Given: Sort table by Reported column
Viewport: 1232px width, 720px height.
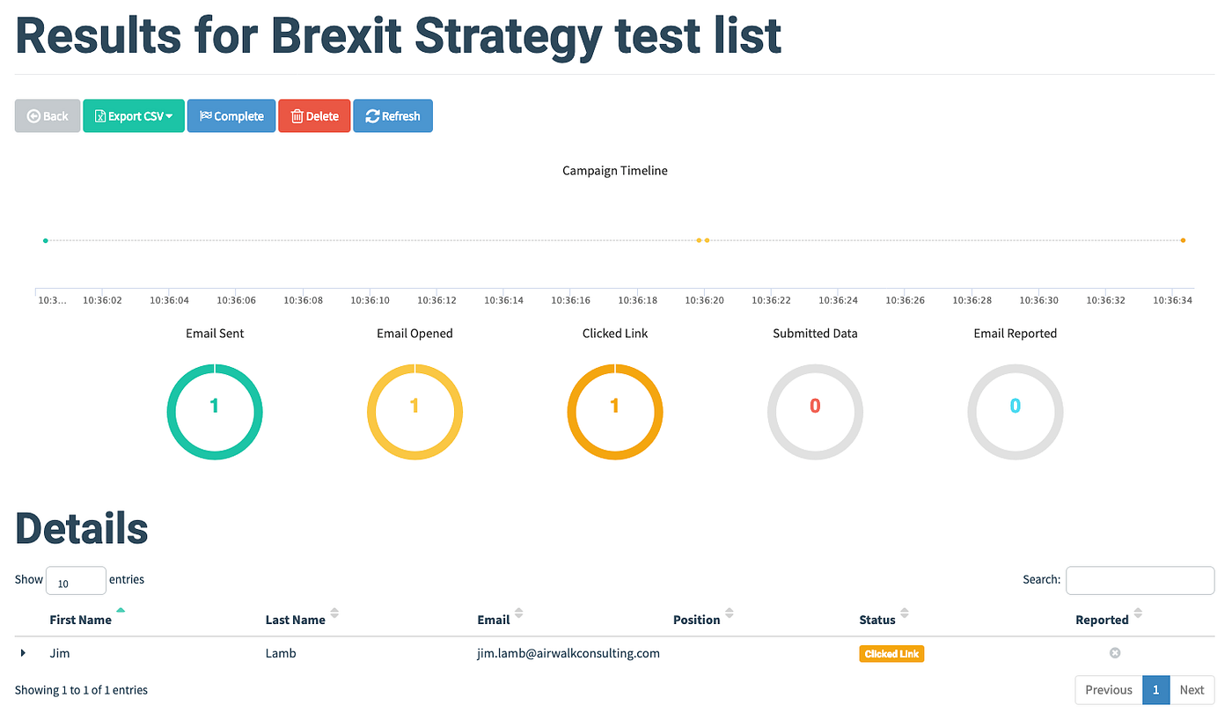Looking at the screenshot, I should click(1102, 620).
